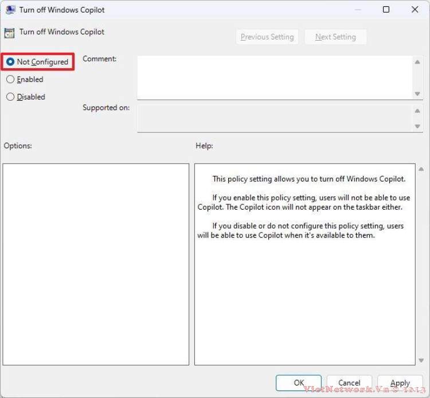Dismiss dialog with Cancel button
Viewport: 430px width, 398px height.
tap(349, 383)
